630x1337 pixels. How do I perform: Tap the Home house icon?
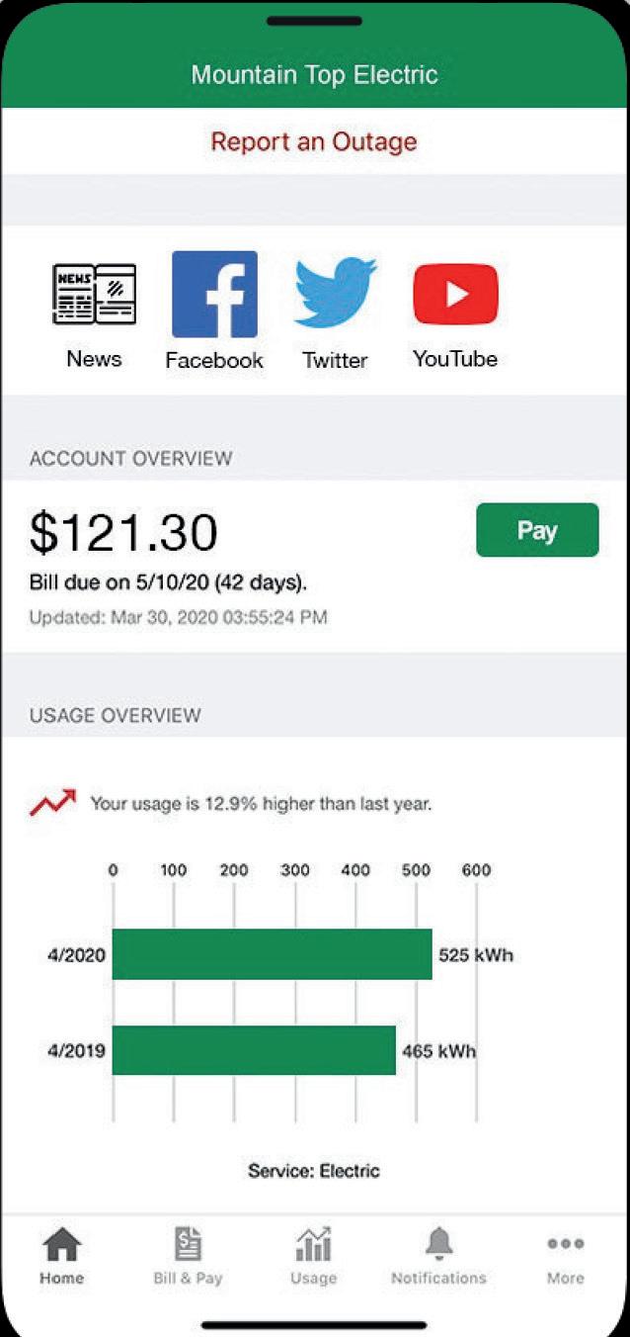click(x=61, y=1244)
